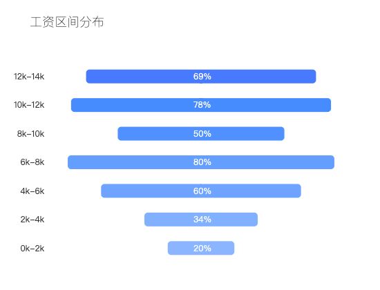This screenshot has width=380, height=290.
Task: Click the 0k-2k axis label
Action: pos(32,249)
